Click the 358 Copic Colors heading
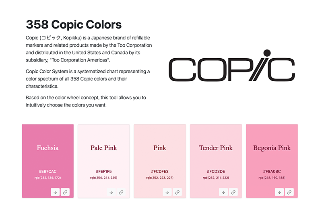 [74, 25]
